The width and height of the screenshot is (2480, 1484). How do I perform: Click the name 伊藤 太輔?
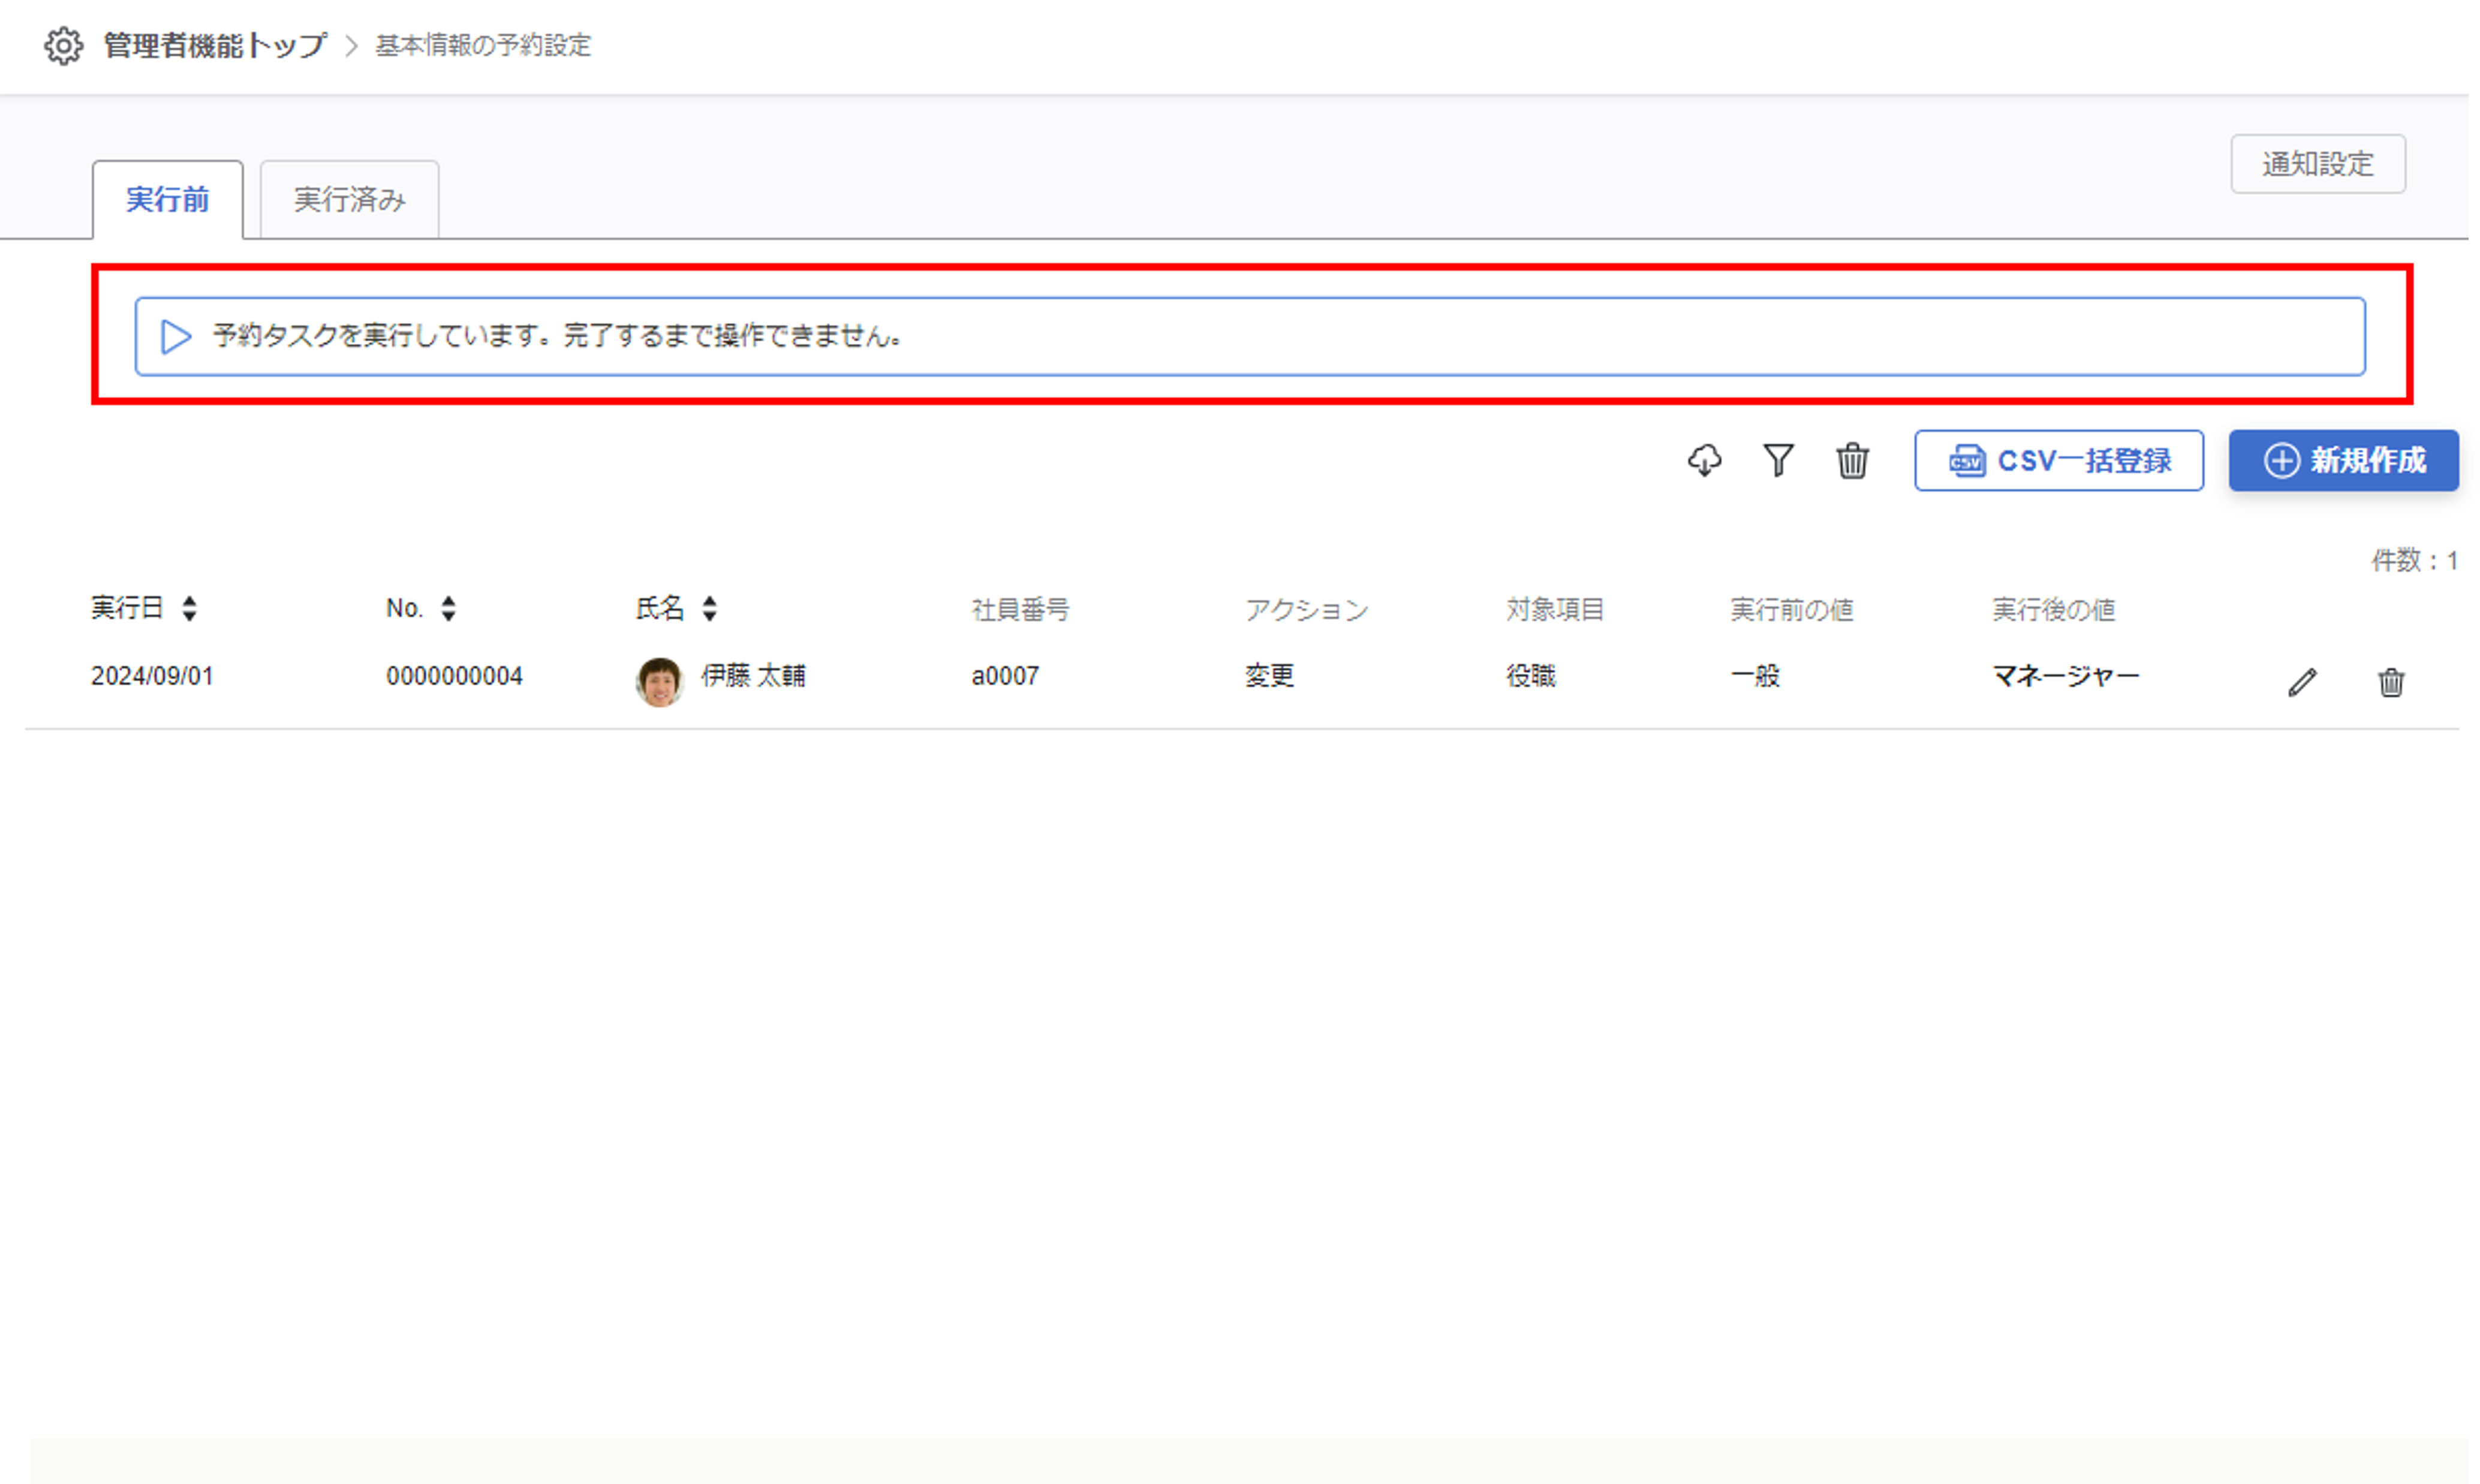coord(754,677)
